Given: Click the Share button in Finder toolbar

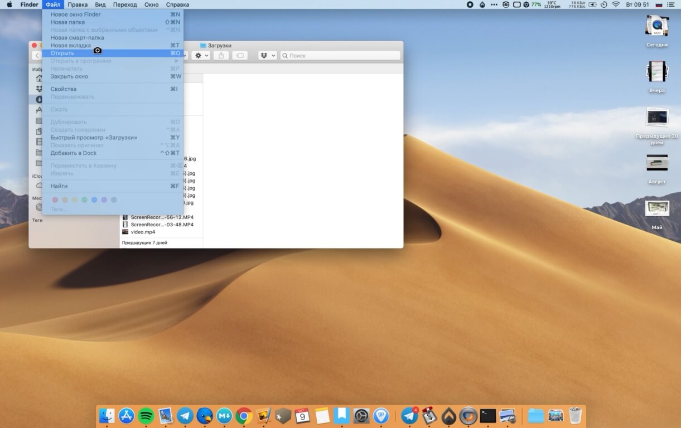Looking at the screenshot, I should 221,56.
